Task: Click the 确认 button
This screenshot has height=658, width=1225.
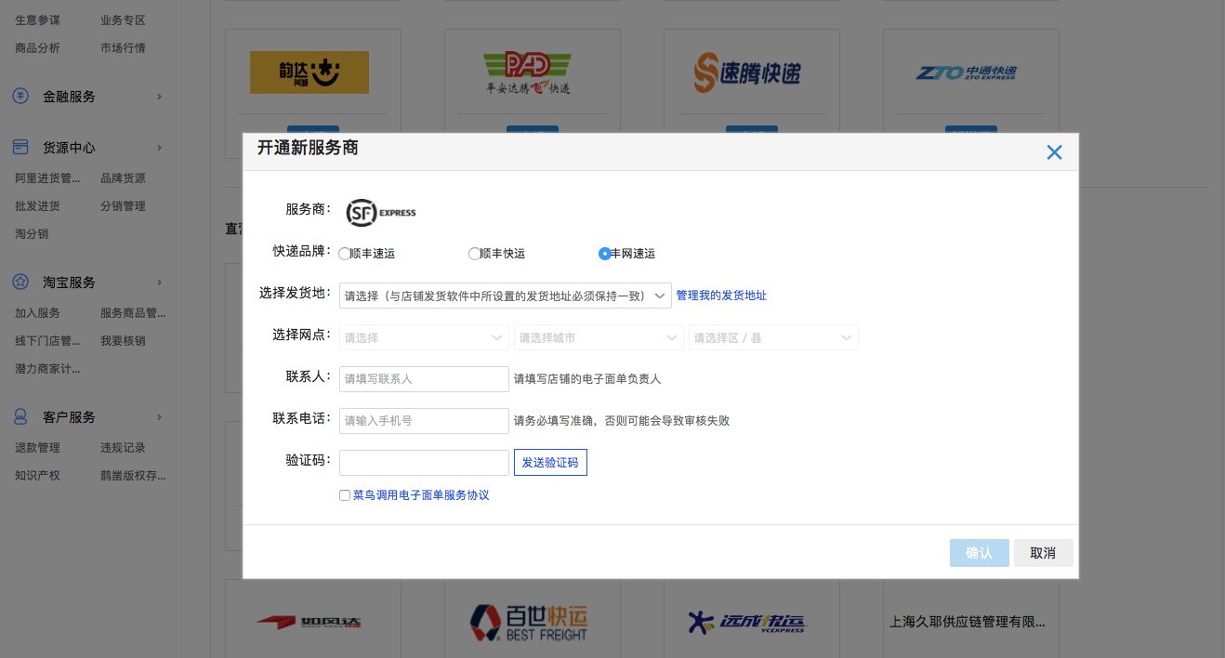Action: 979,553
